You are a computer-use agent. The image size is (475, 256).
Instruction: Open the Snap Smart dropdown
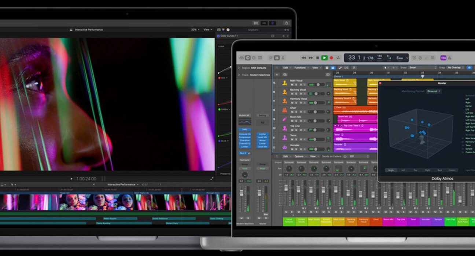coord(423,68)
